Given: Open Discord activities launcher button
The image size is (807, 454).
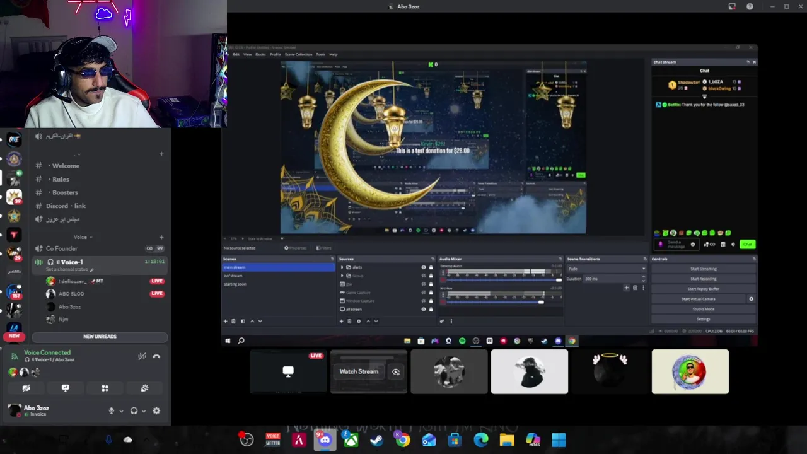Looking at the screenshot, I should (x=105, y=388).
